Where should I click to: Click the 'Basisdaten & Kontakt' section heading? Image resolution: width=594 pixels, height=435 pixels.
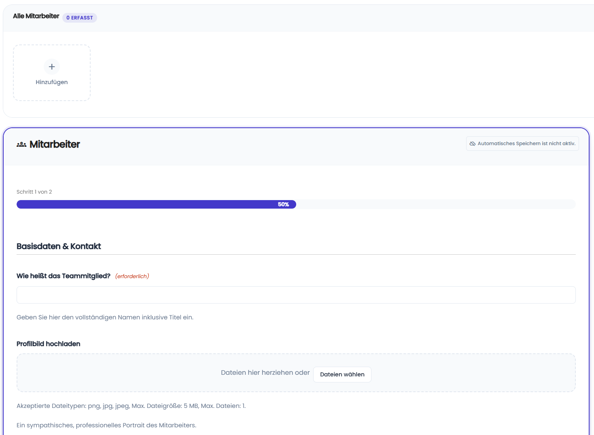tap(59, 246)
